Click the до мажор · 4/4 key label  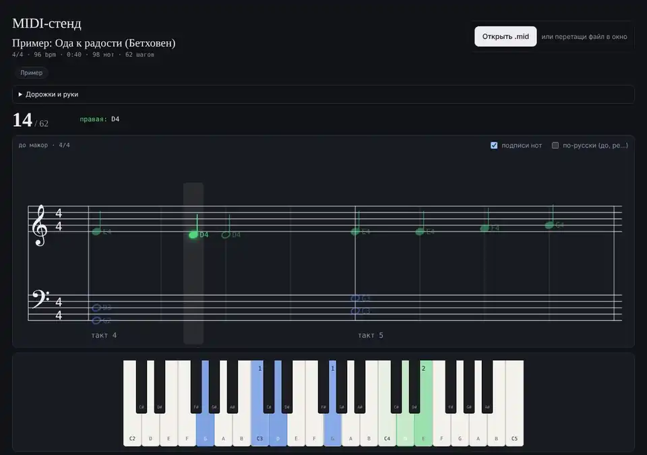[x=44, y=146]
